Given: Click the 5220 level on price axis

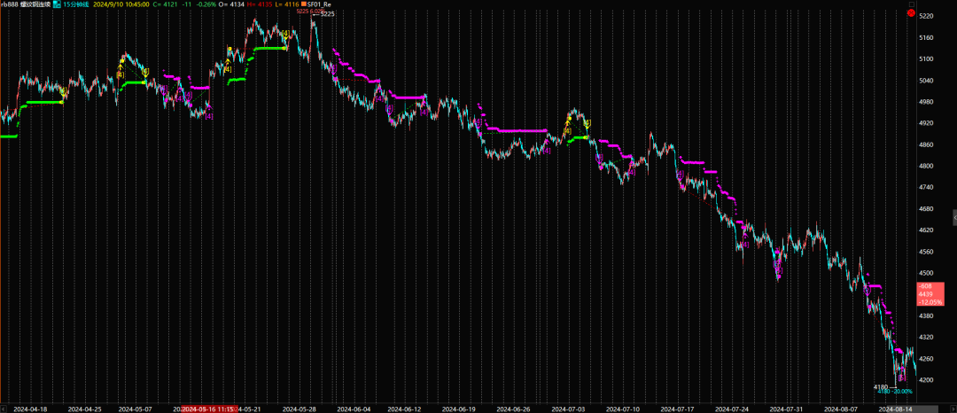Looking at the screenshot, I should [x=926, y=17].
